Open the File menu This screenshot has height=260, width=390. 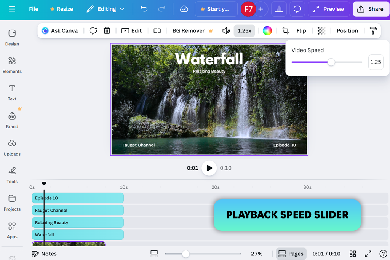pyautogui.click(x=34, y=9)
